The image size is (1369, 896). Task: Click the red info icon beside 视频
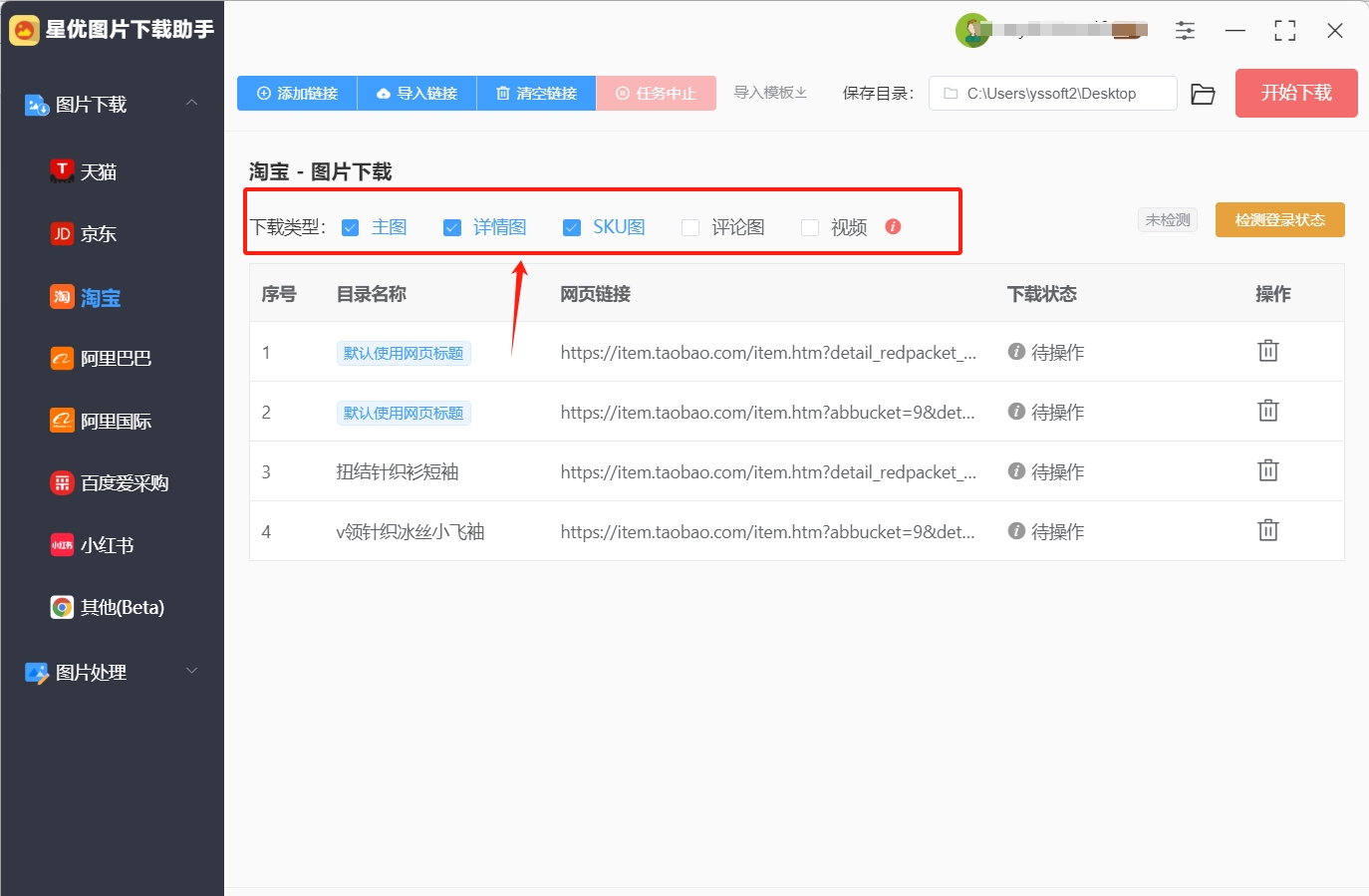[893, 226]
